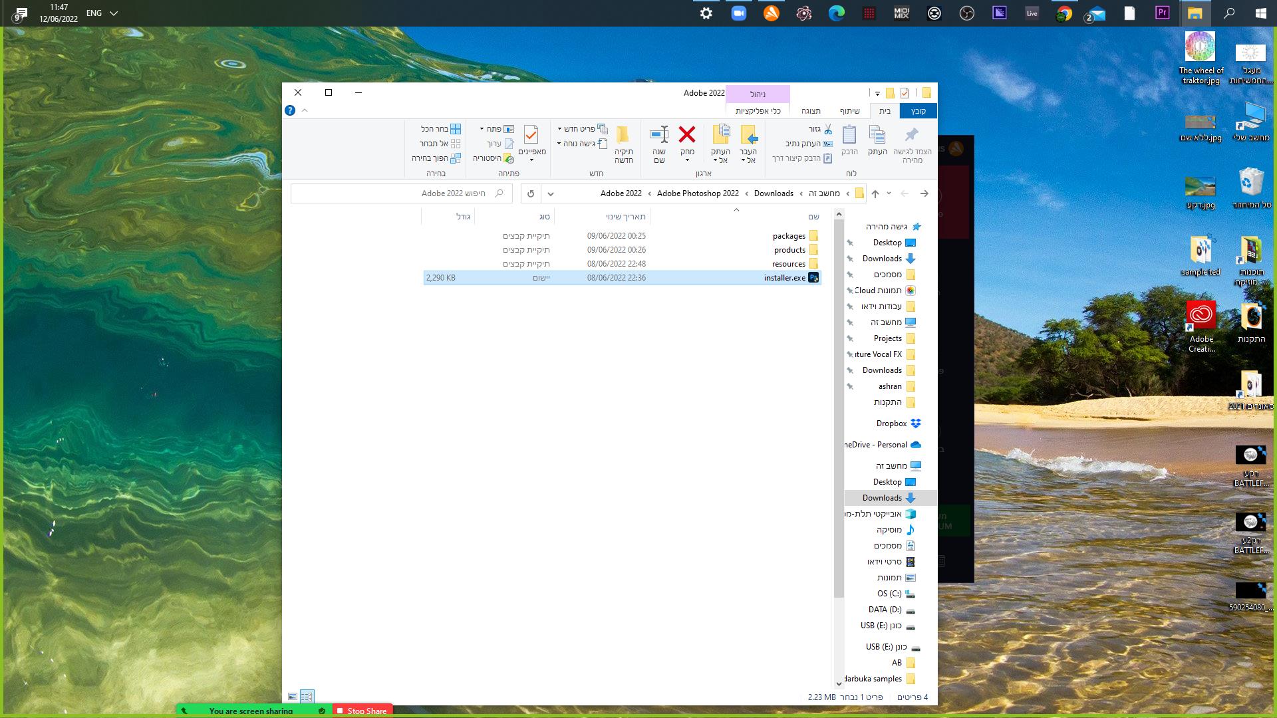The image size is (1277, 718).
Task: Click the Cut (גזור) scissors icon
Action: click(x=828, y=129)
